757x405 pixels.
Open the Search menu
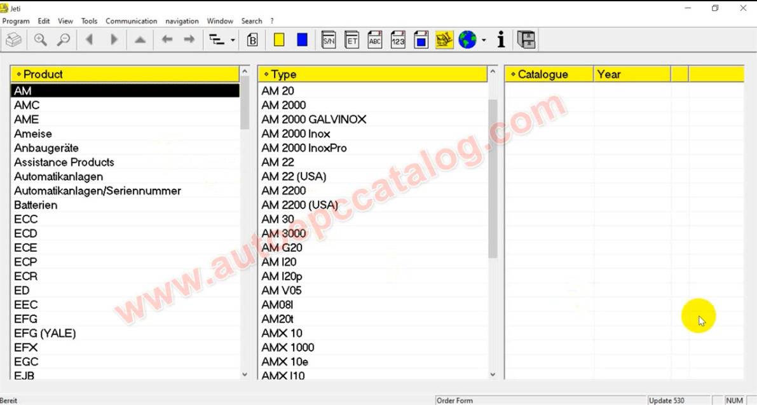(x=252, y=21)
